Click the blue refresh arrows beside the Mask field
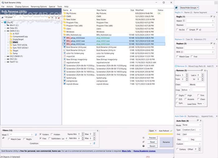The width and height of the screenshot is (218, 158). (36, 135)
